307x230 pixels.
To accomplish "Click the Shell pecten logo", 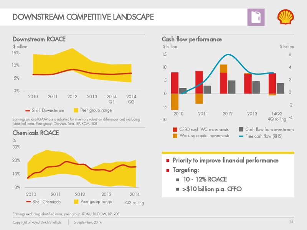I will pos(286,17).
